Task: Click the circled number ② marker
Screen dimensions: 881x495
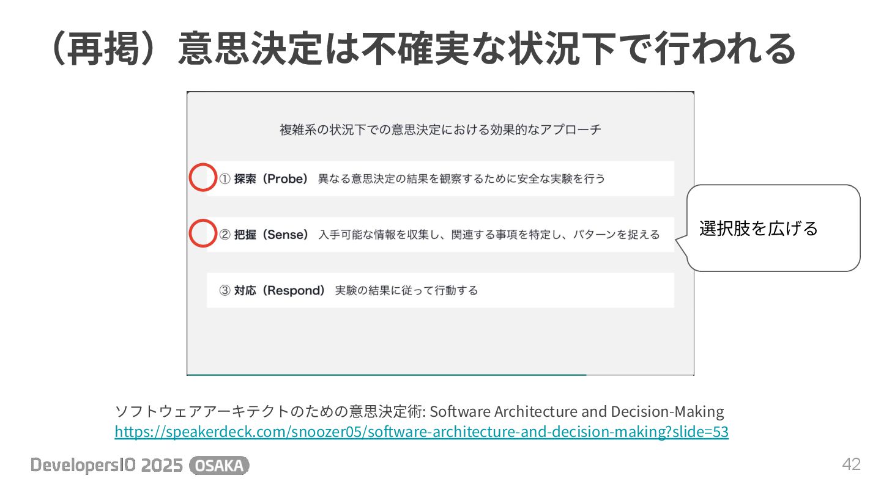Action: point(225,235)
